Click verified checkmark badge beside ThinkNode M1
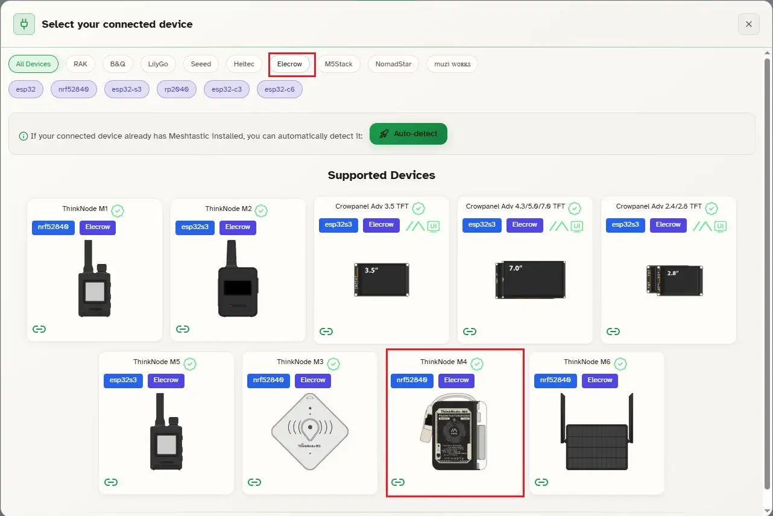Image resolution: width=773 pixels, height=516 pixels. [x=118, y=210]
